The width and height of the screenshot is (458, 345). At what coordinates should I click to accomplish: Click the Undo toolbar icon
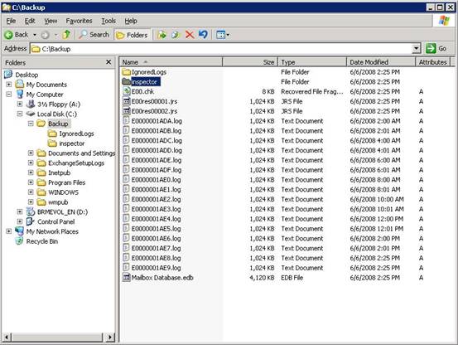click(x=203, y=35)
